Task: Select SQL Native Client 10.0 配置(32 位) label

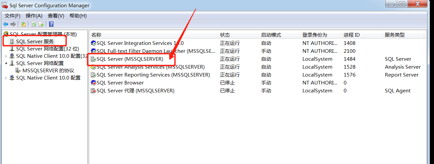Action: pyautogui.click(x=52, y=56)
